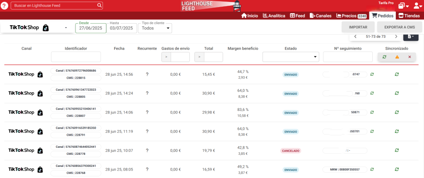This screenshot has height=178, width=424.
Task: Click sync status icon for order 228807
Action: click(397, 112)
